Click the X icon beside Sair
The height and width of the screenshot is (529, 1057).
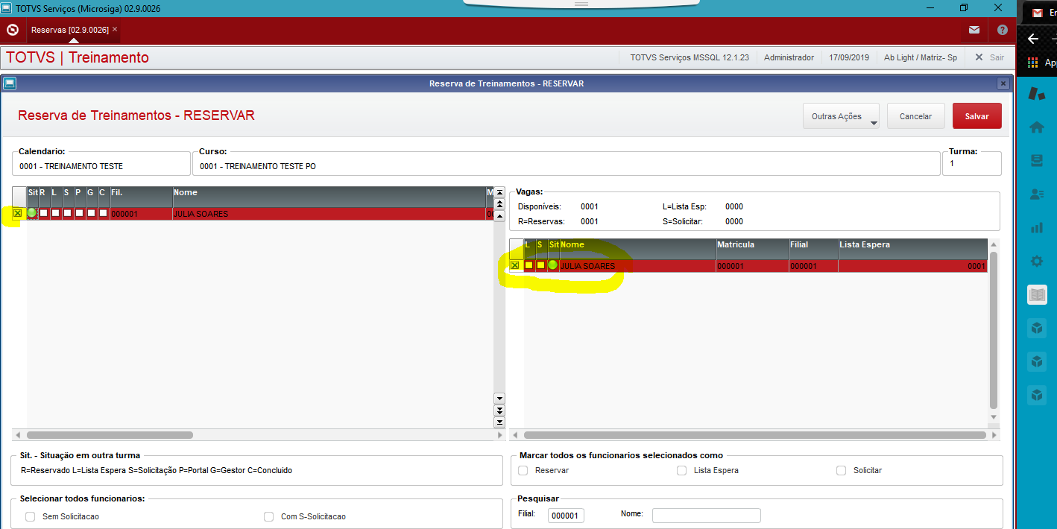pos(979,57)
